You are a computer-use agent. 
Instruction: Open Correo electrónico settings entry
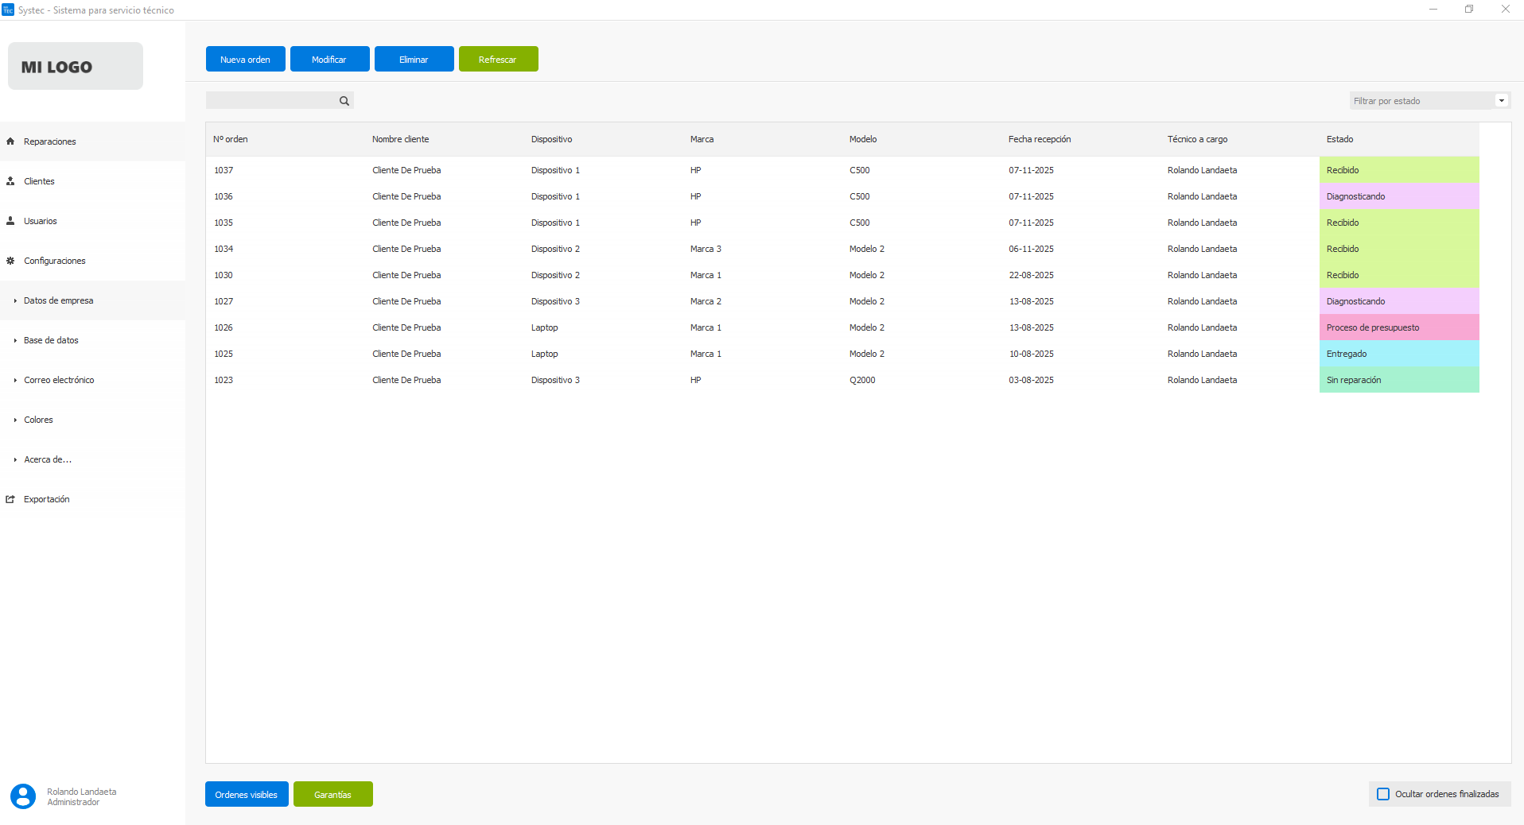point(59,380)
